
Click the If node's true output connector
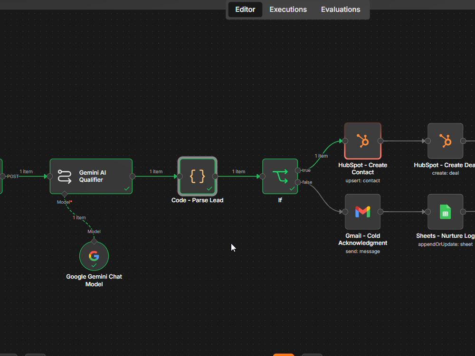click(298, 170)
